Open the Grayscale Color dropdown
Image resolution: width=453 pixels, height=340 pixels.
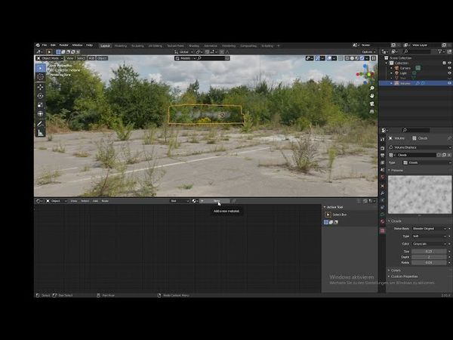point(430,244)
